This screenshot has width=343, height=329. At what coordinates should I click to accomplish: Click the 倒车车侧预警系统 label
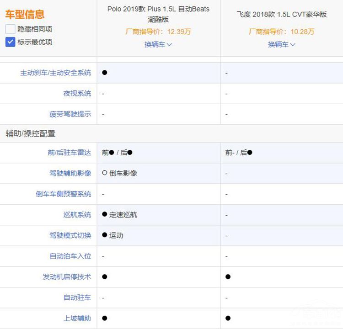pyautogui.click(x=63, y=194)
